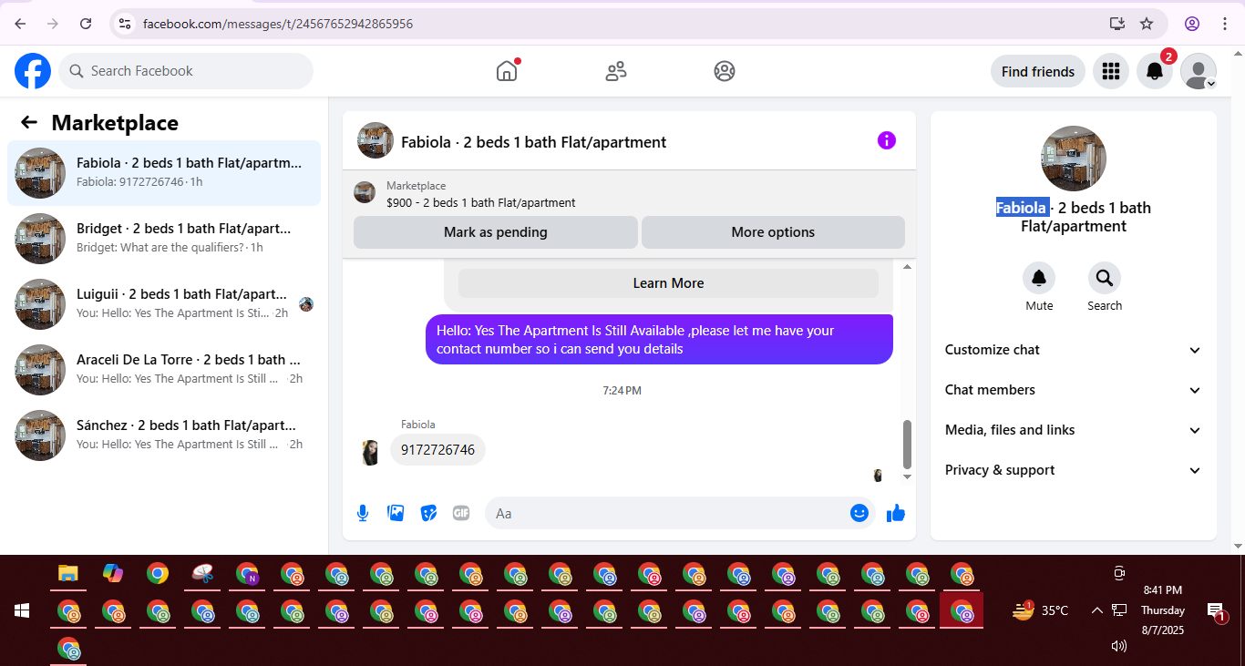Send a thumbs-up like

pos(896,513)
